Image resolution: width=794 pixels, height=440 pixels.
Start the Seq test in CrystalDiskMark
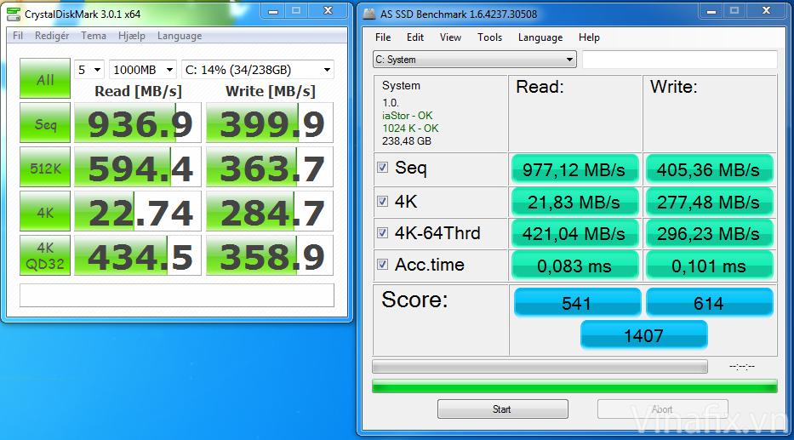[x=45, y=124]
